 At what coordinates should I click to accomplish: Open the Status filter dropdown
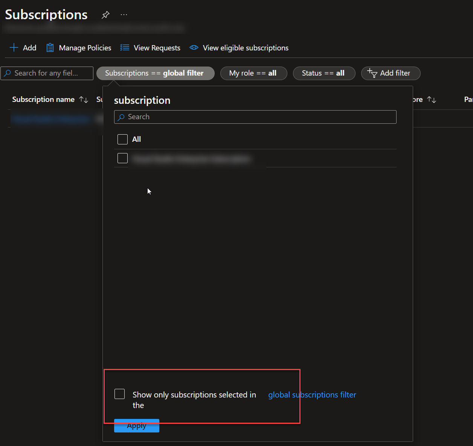pyautogui.click(x=324, y=73)
